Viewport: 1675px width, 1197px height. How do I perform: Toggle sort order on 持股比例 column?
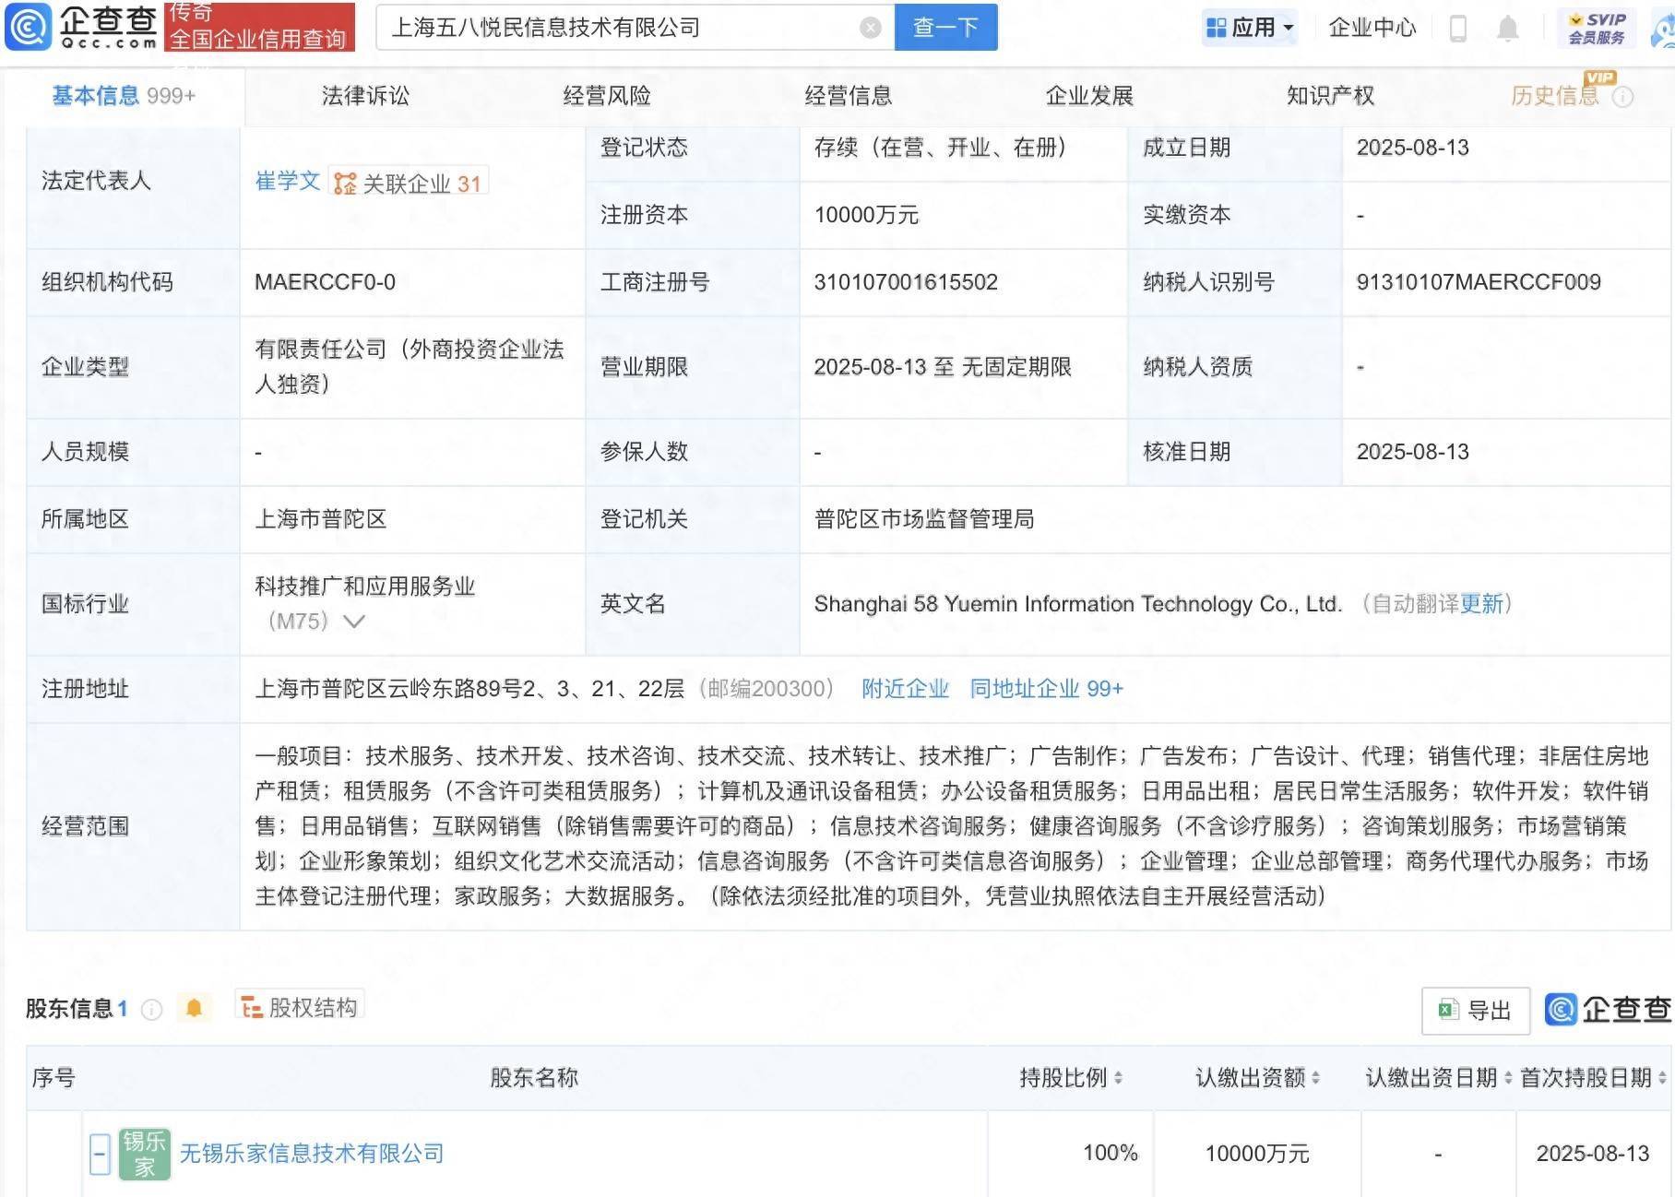point(1119,1077)
